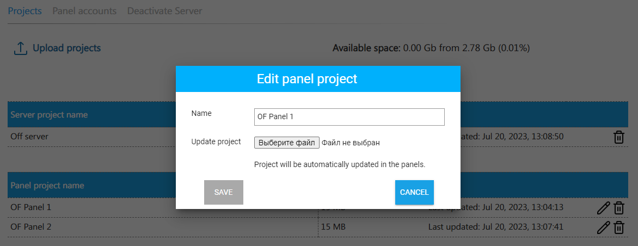
Task: Focus the Name input field
Action: pos(349,117)
